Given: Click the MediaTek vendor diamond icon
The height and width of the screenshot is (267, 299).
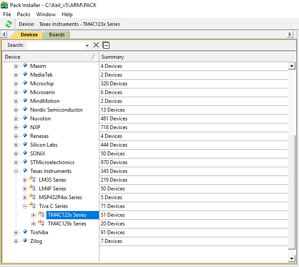Looking at the screenshot, I should click(x=25, y=74).
